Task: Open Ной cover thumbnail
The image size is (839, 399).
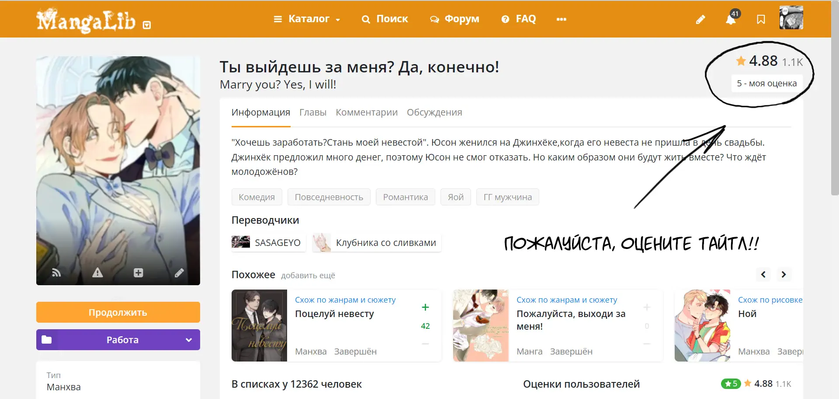Action: click(702, 326)
